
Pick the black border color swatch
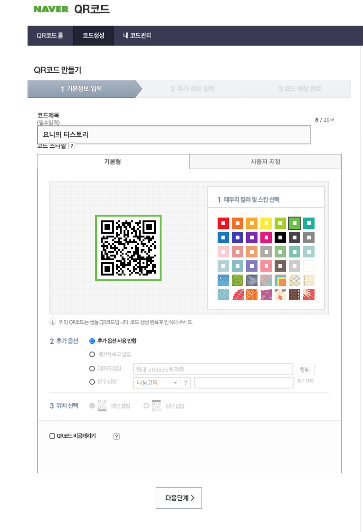pos(280,237)
